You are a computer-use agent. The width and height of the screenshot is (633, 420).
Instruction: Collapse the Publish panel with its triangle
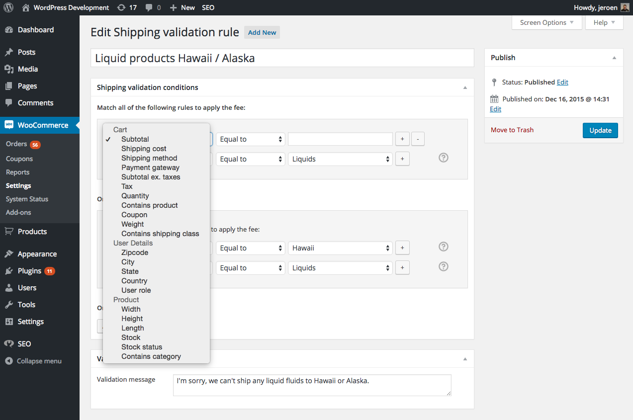click(614, 58)
